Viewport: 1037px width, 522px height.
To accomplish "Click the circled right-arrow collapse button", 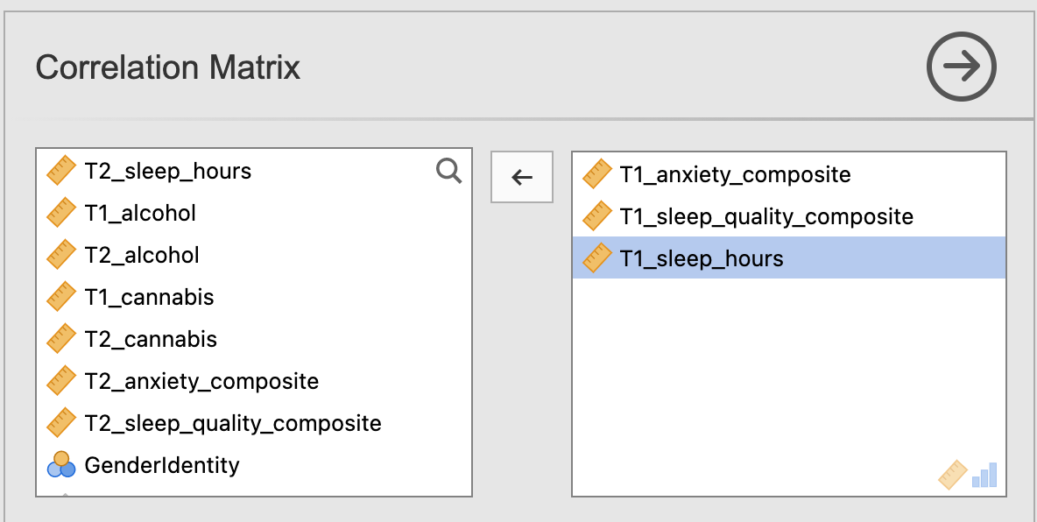I will click(x=961, y=67).
